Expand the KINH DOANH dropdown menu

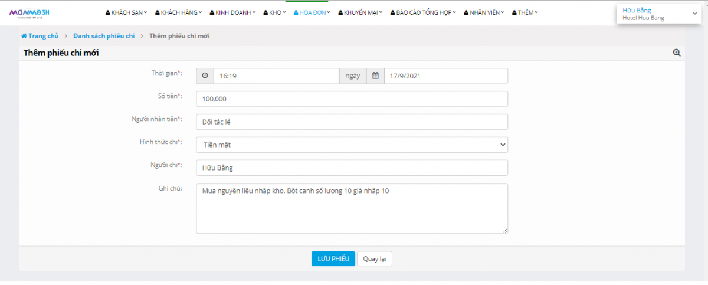232,12
